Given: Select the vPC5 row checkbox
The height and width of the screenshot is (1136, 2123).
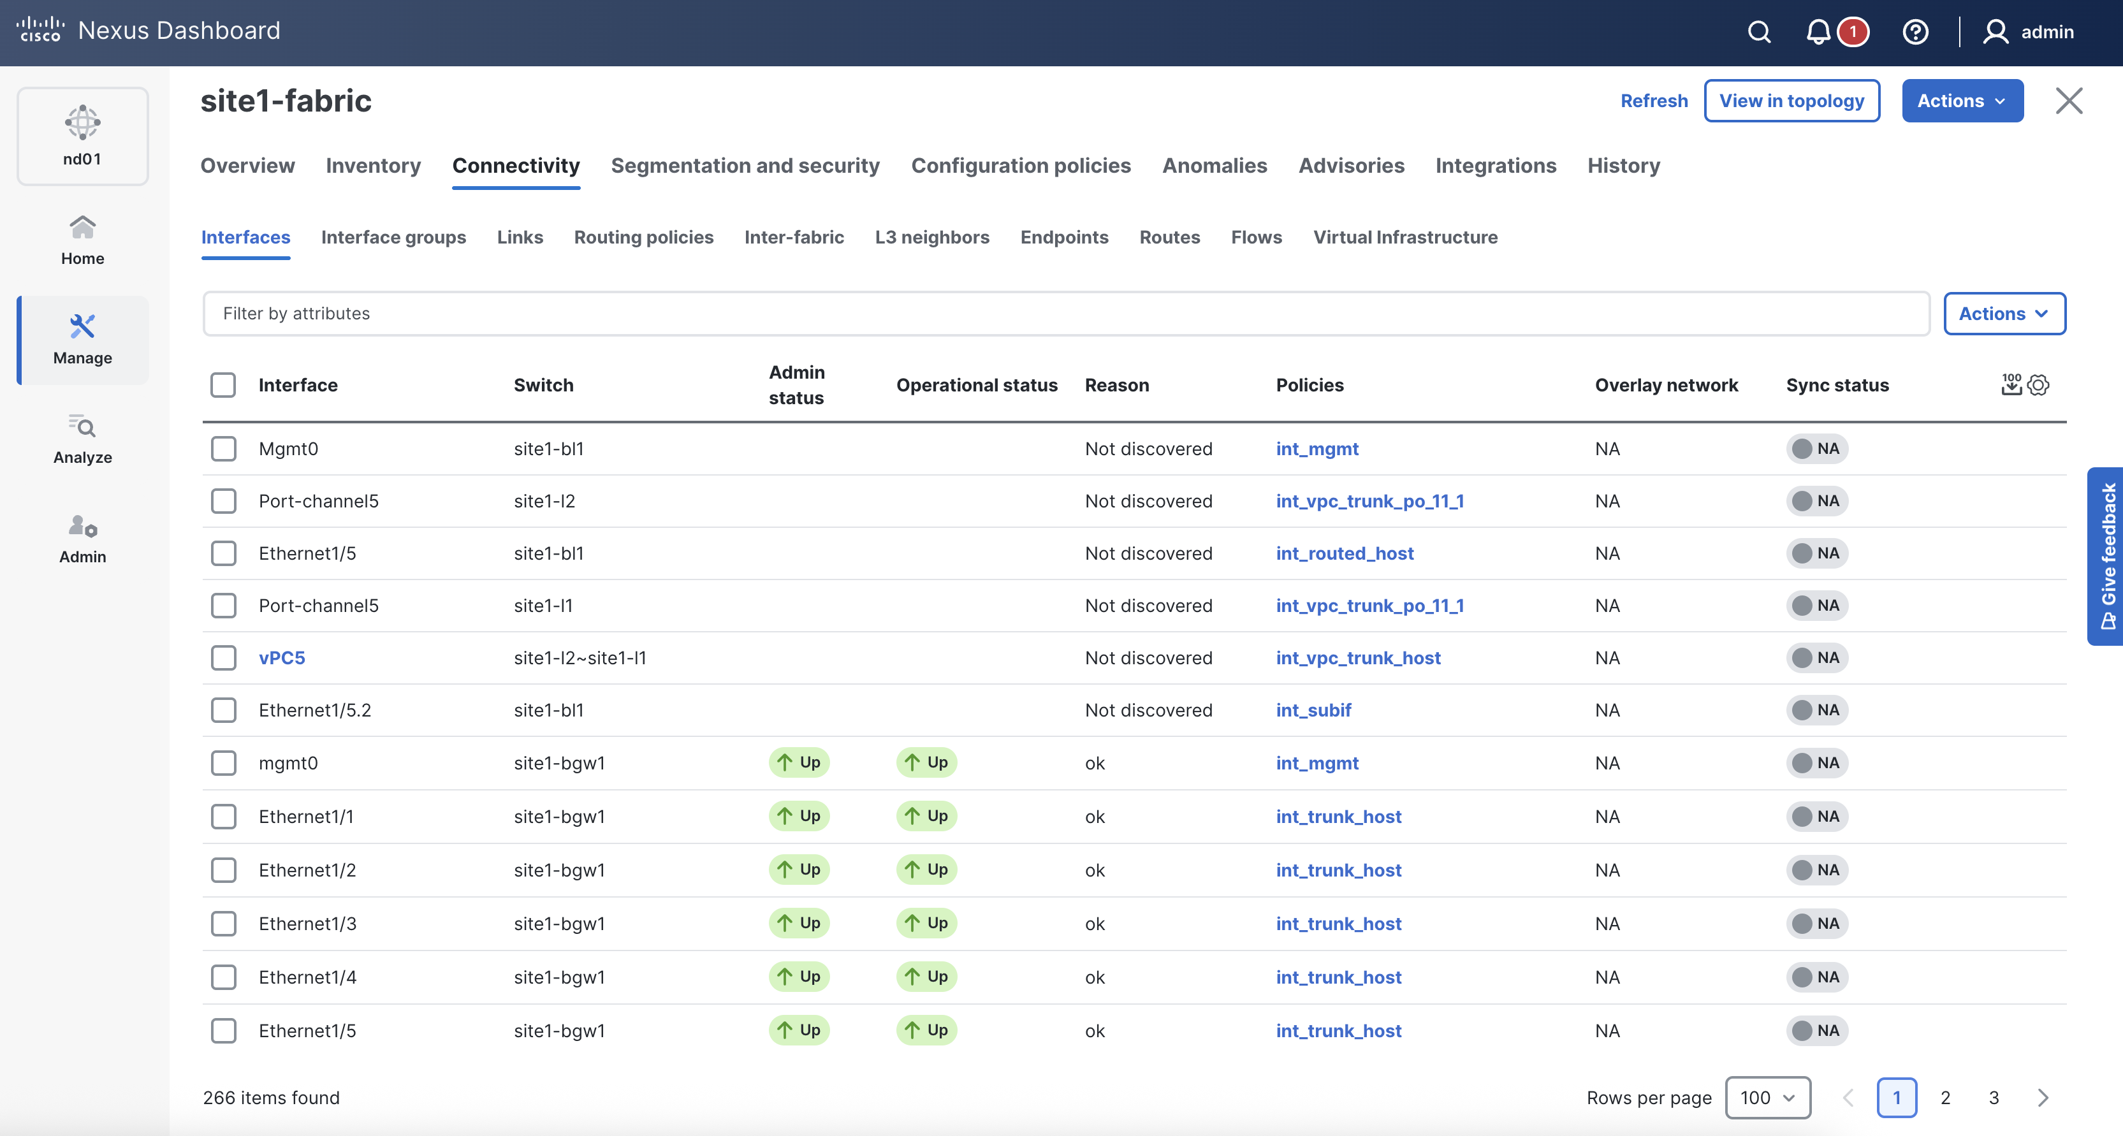Looking at the screenshot, I should 223,659.
